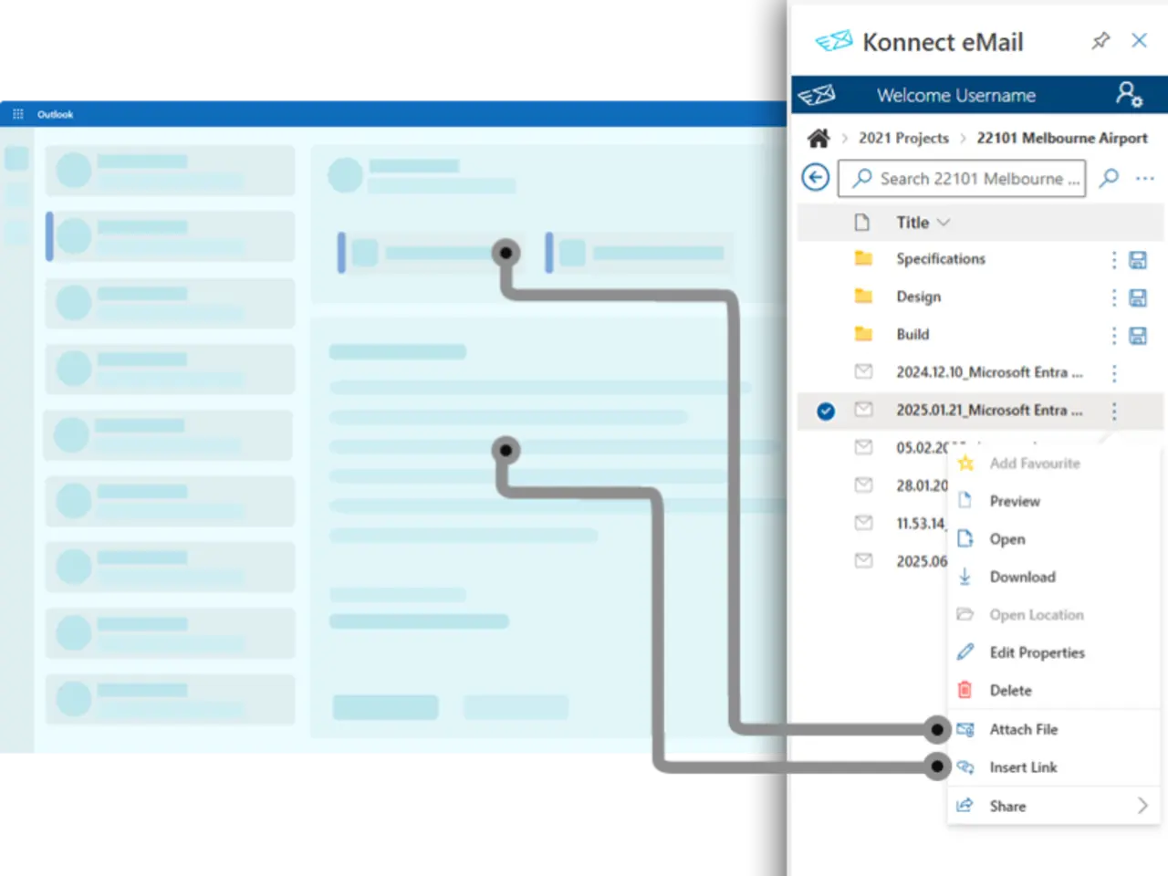The height and width of the screenshot is (876, 1168).
Task: Open the user settings icon
Action: tap(1129, 95)
